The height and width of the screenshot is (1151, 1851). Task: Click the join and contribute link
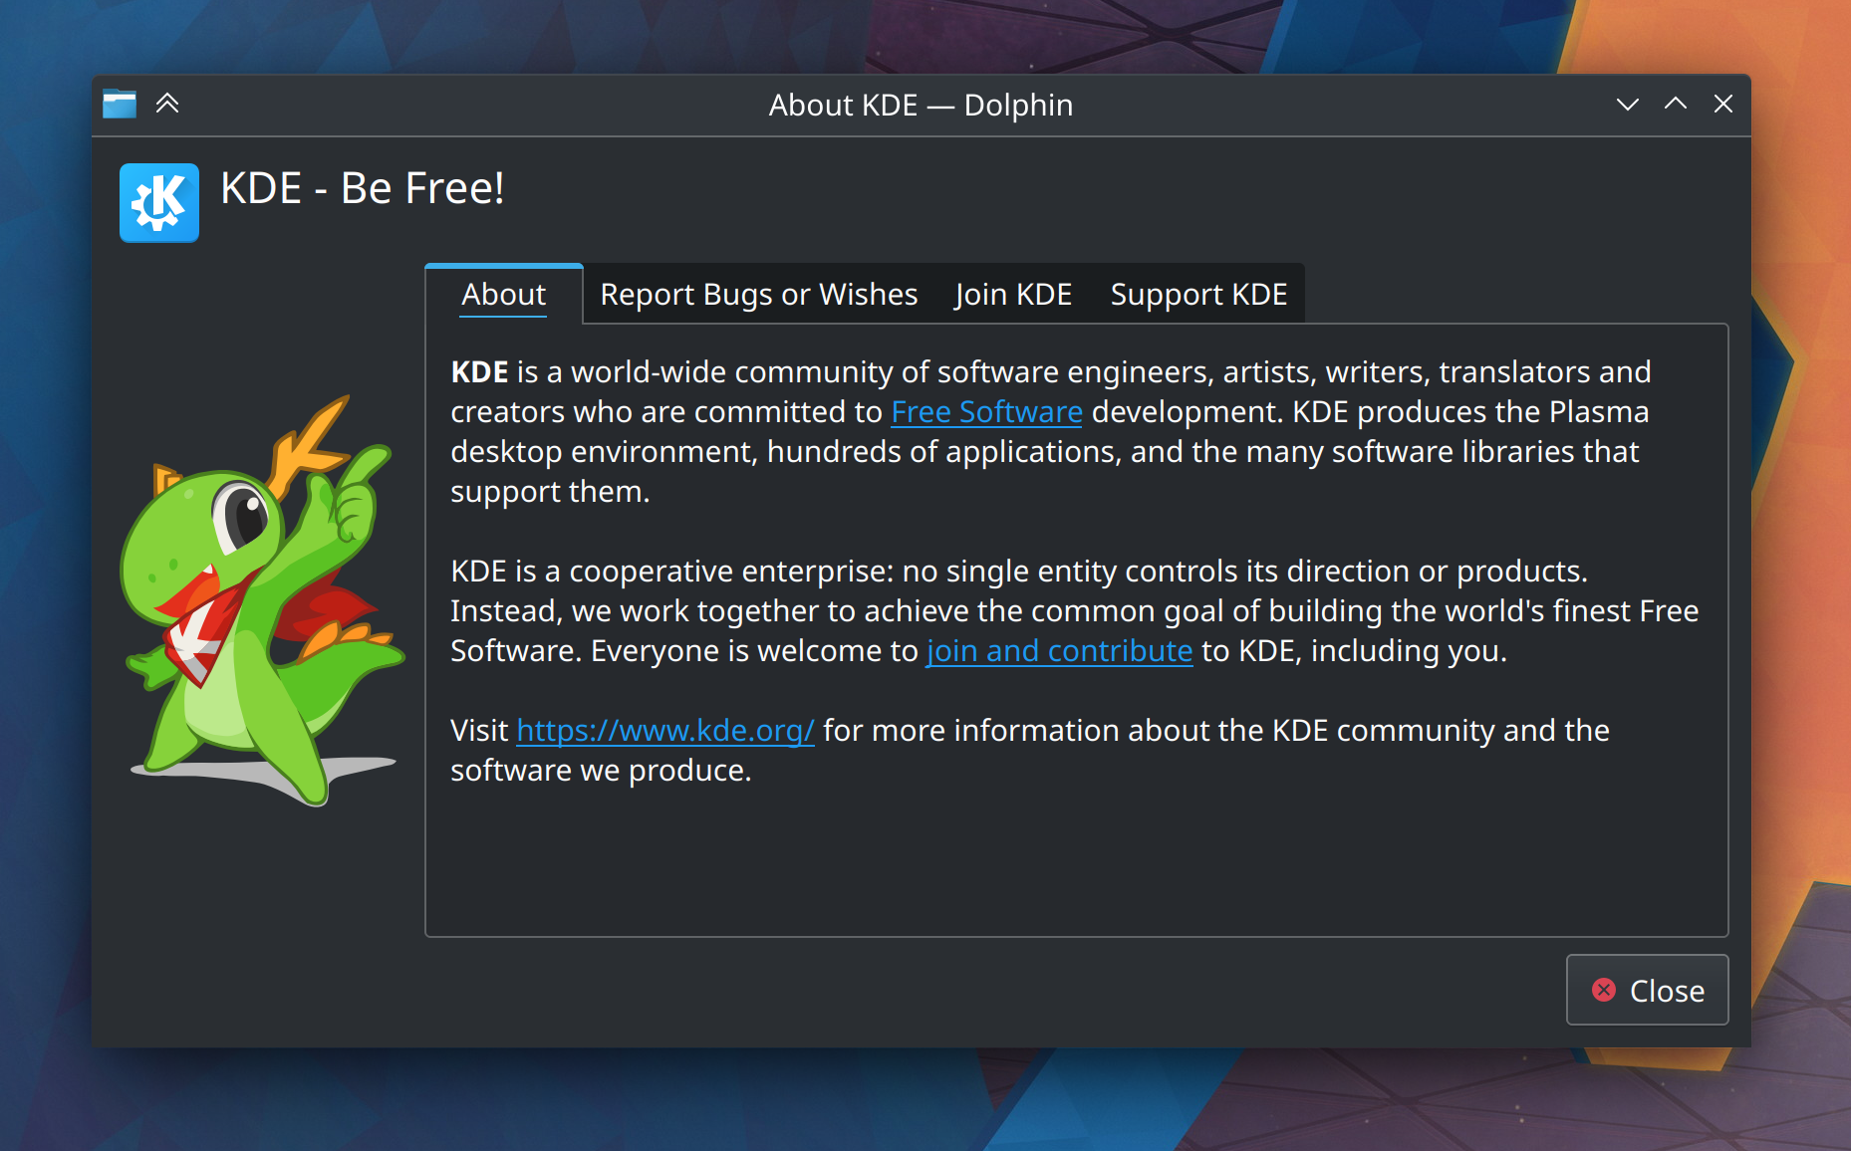pos(1059,650)
